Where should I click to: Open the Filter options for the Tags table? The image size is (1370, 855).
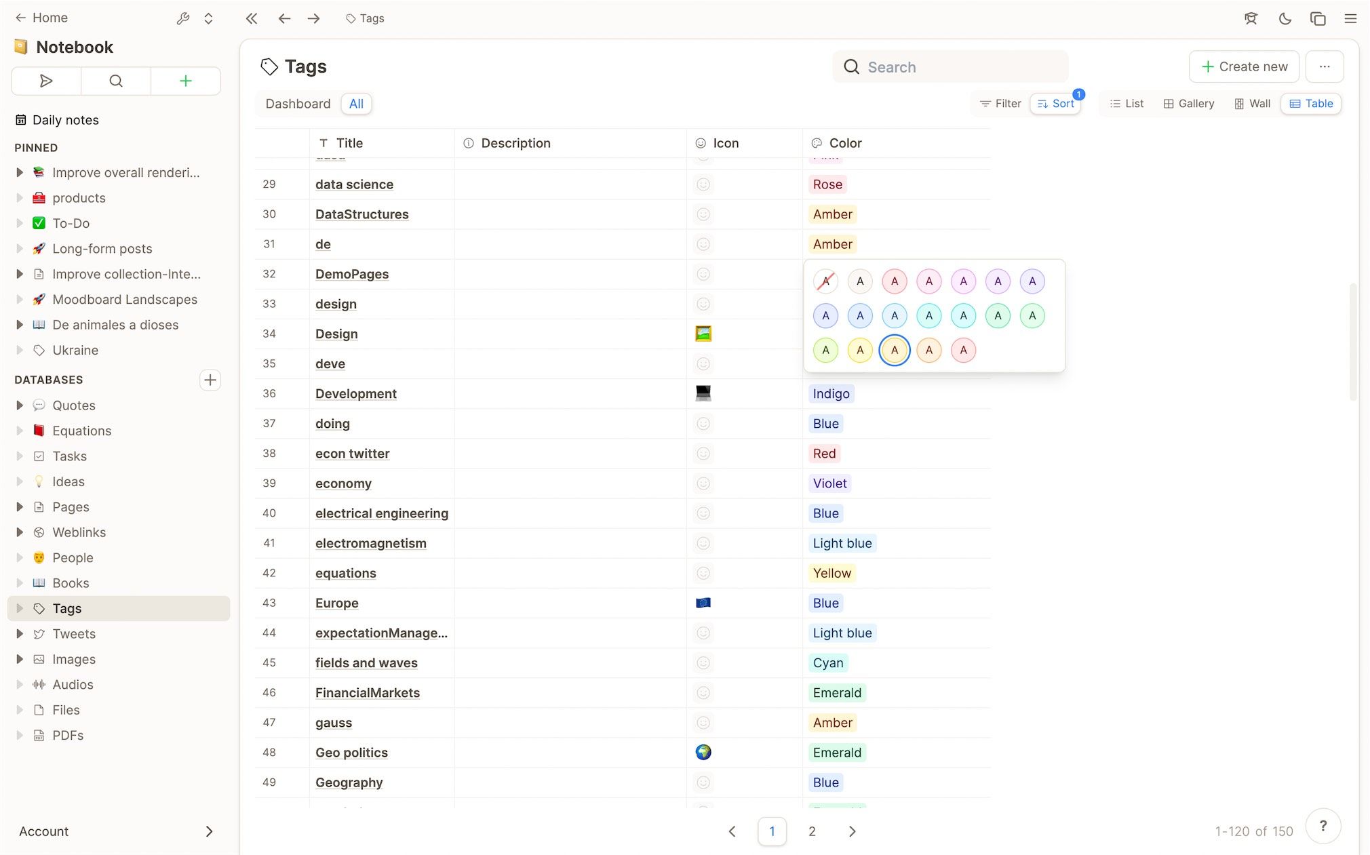tap(1000, 103)
